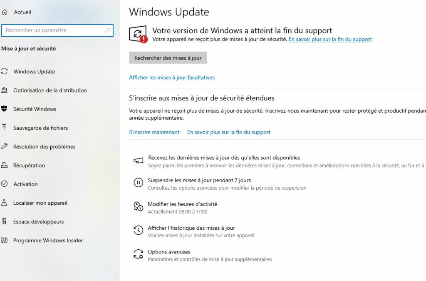This screenshot has width=426, height=281.
Task: Click the pause icon for suspending updates
Action: (138, 183)
